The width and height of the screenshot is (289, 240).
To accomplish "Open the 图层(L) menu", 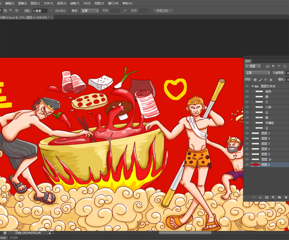I will click(35, 3).
